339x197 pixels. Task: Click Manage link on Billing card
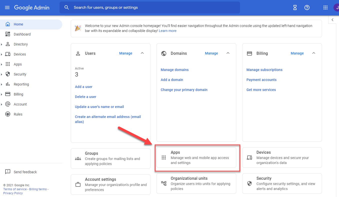click(x=297, y=53)
